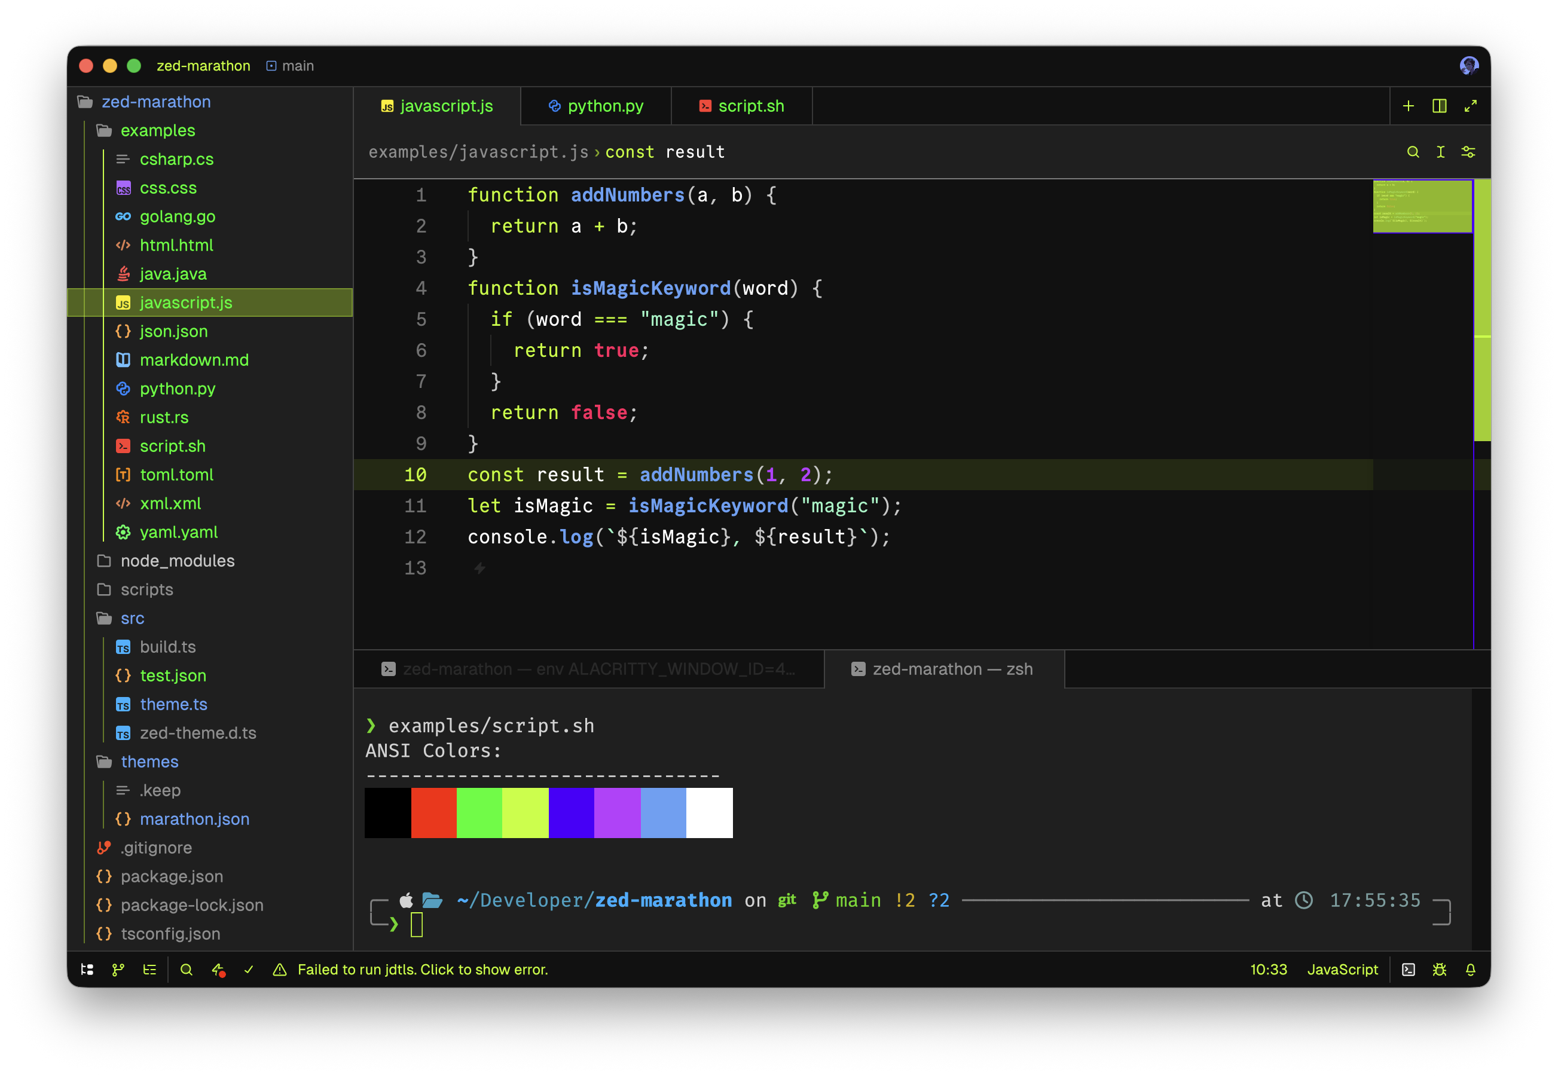
Task: Click the red ANSI color block
Action: (433, 812)
